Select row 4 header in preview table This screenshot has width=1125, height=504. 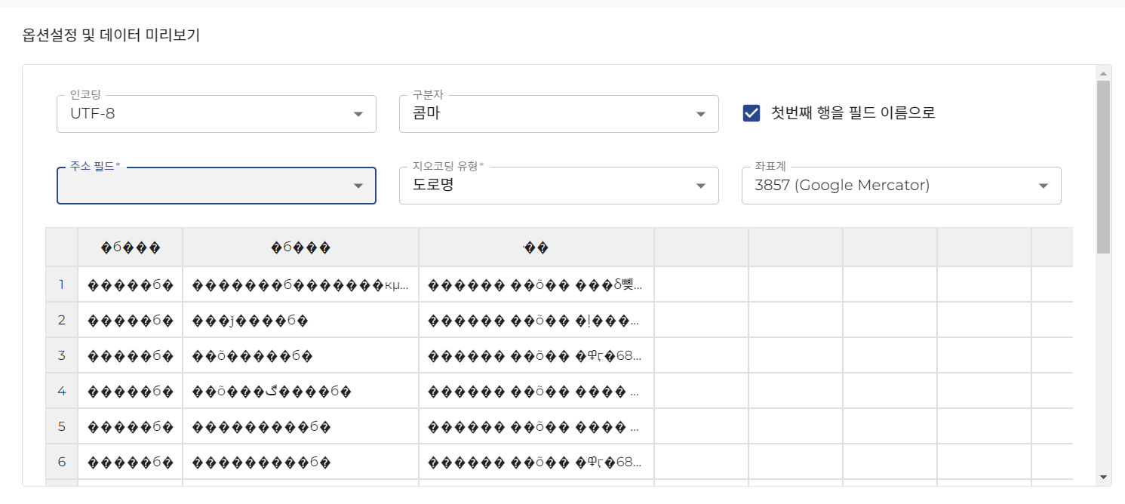(x=62, y=391)
